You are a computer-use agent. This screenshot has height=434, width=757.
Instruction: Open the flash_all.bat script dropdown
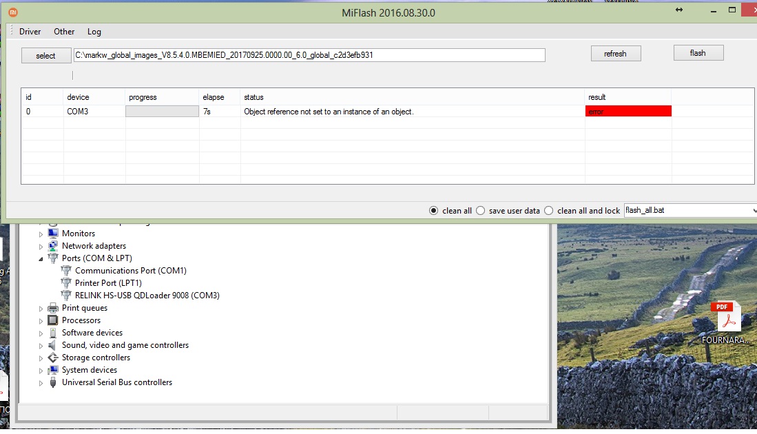pos(689,210)
